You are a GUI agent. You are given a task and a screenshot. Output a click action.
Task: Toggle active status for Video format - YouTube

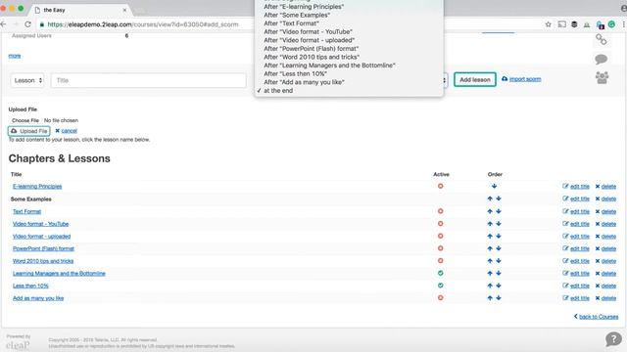point(440,224)
